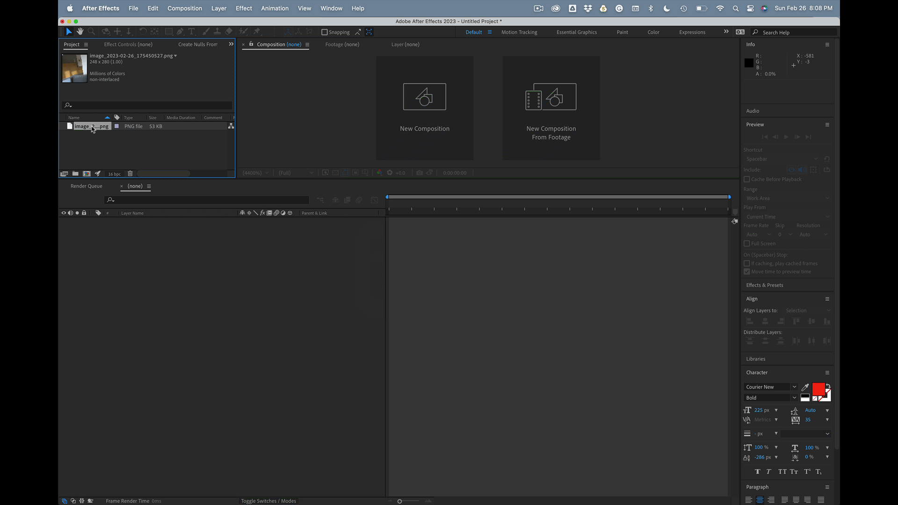Image resolution: width=898 pixels, height=505 pixels.
Task: Expand the hidden workspaces chevron
Action: click(x=726, y=32)
